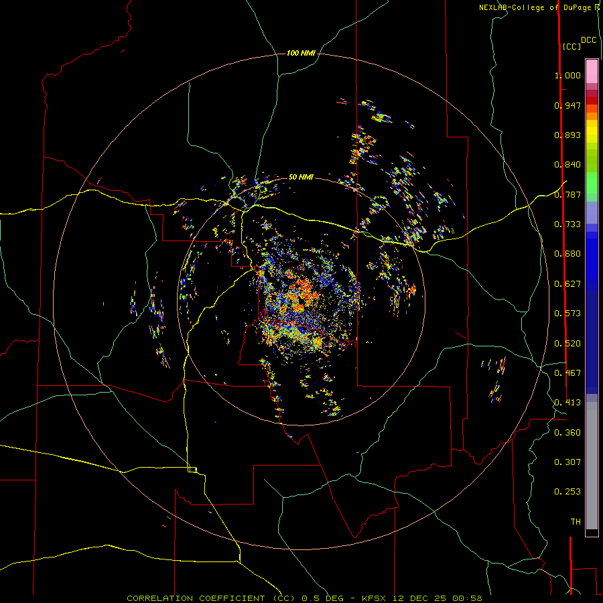This screenshot has height=603, width=603.
Task: Click the 100 NMI range ring label
Action: (x=301, y=53)
